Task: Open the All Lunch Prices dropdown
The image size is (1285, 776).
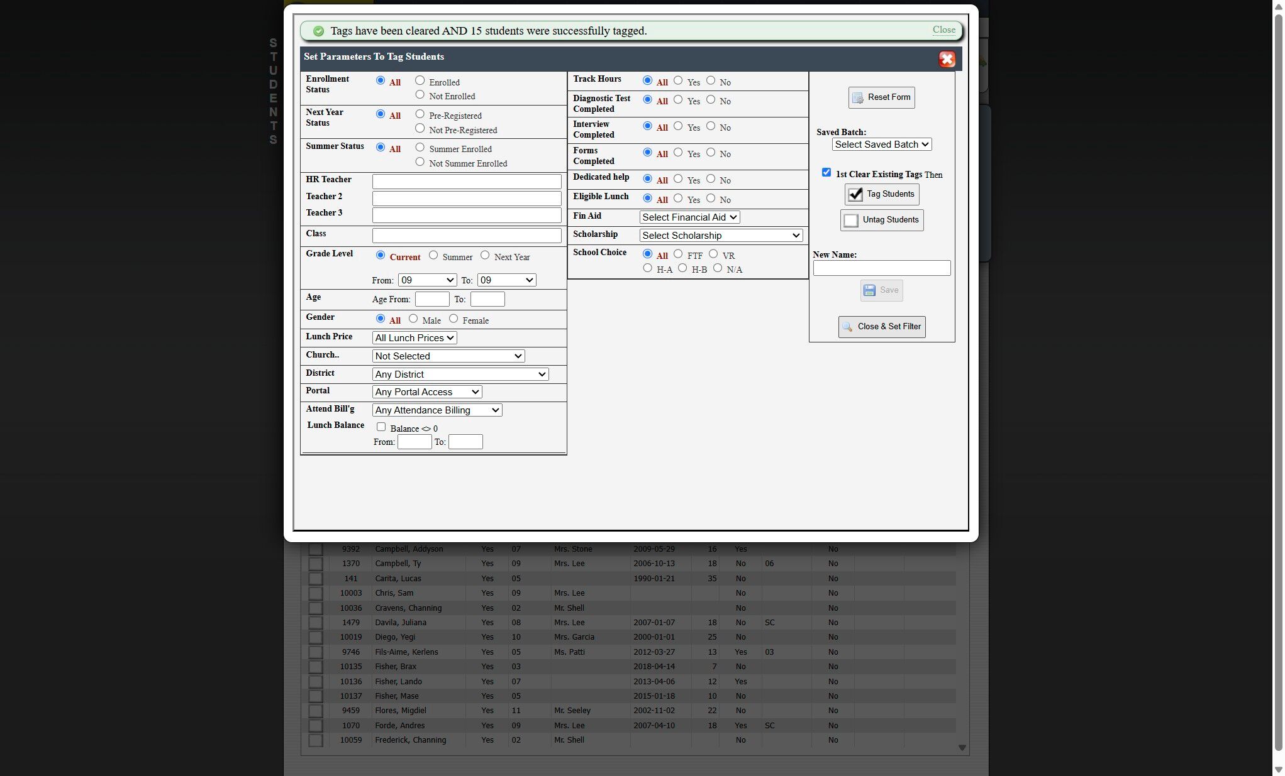Action: tap(414, 338)
